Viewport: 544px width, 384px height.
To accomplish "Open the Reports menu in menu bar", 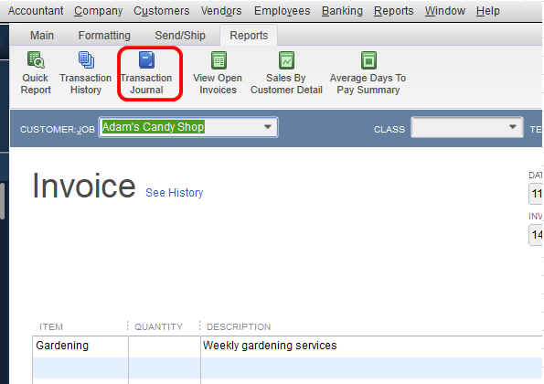I will click(393, 11).
